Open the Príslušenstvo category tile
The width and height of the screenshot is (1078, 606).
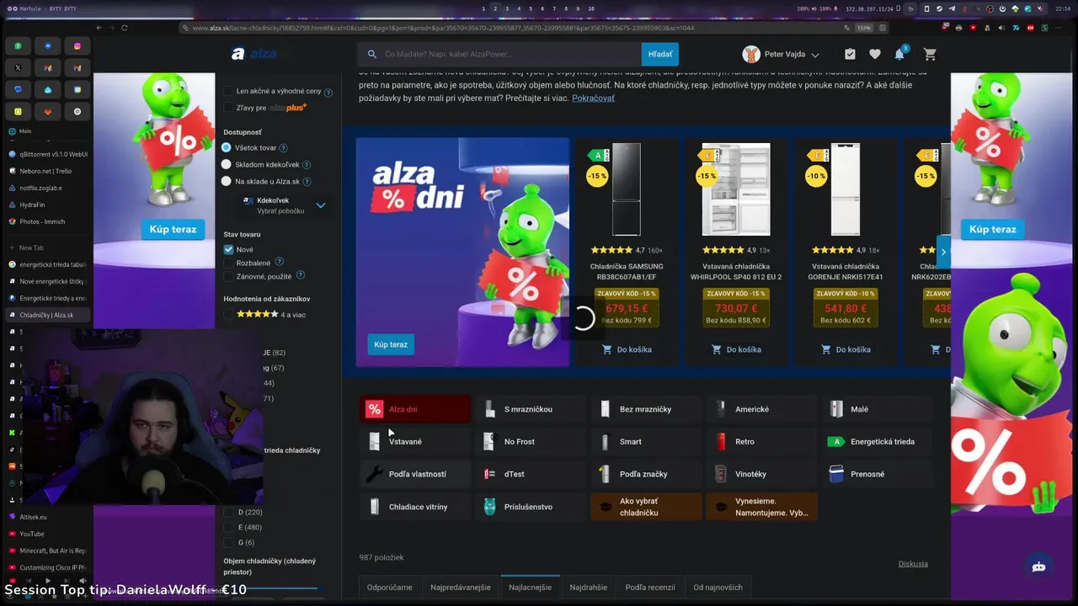pos(531,507)
